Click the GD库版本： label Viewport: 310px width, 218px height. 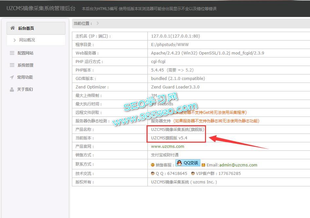[x=86, y=79]
